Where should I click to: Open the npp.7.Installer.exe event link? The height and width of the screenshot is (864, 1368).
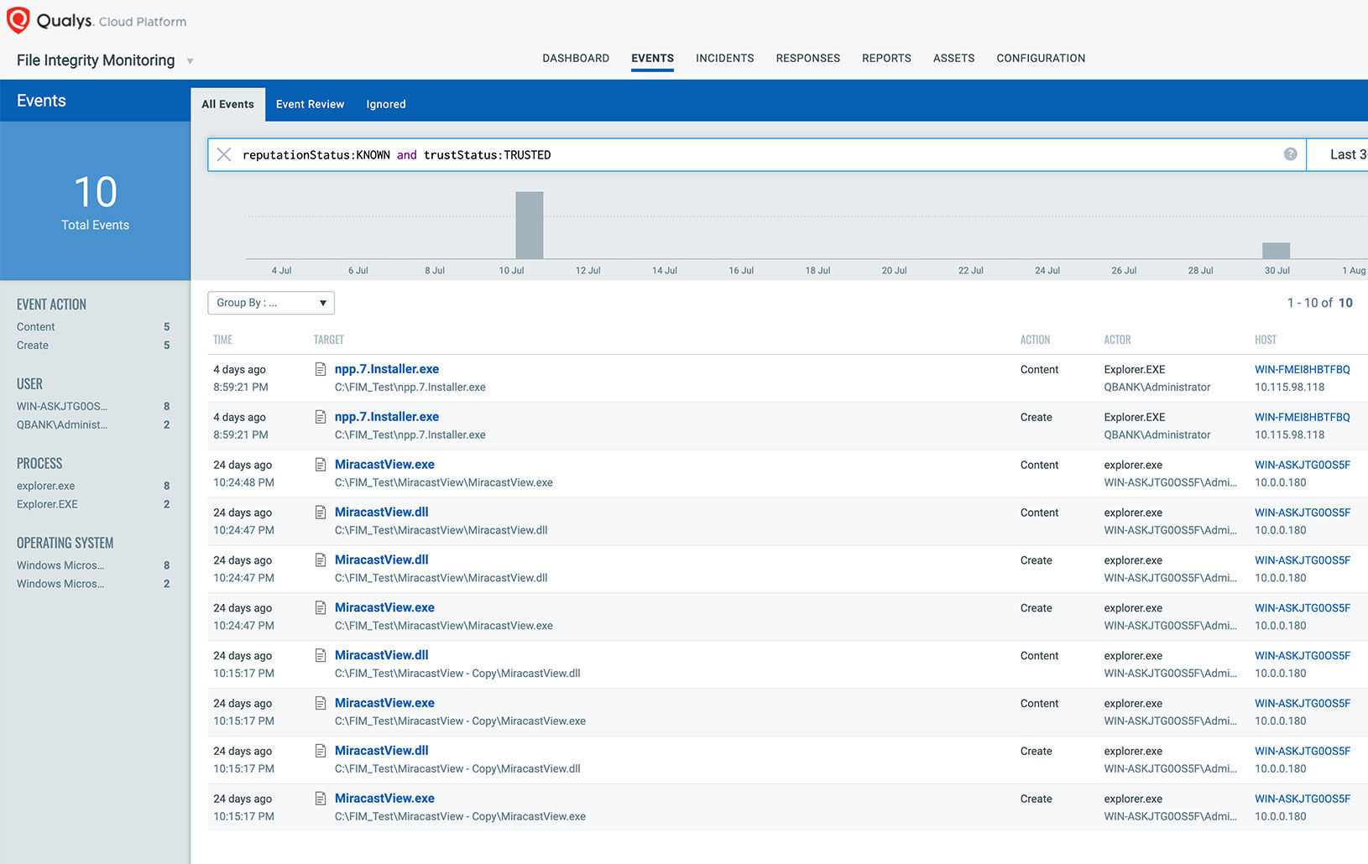tap(386, 368)
